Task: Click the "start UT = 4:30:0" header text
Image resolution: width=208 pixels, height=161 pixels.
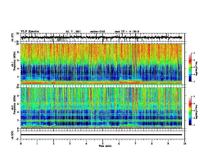Action: click(127, 32)
